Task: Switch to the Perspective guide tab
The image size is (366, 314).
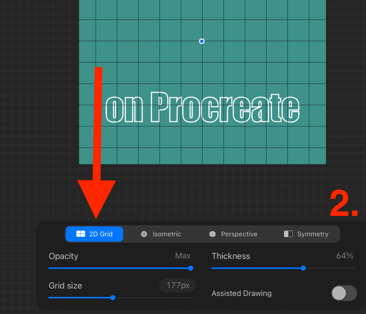Action: (x=233, y=234)
